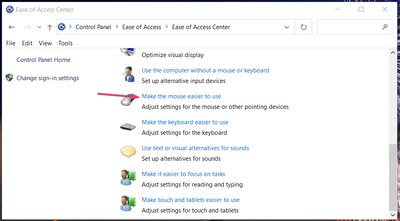Open the View menu

click(45, 43)
